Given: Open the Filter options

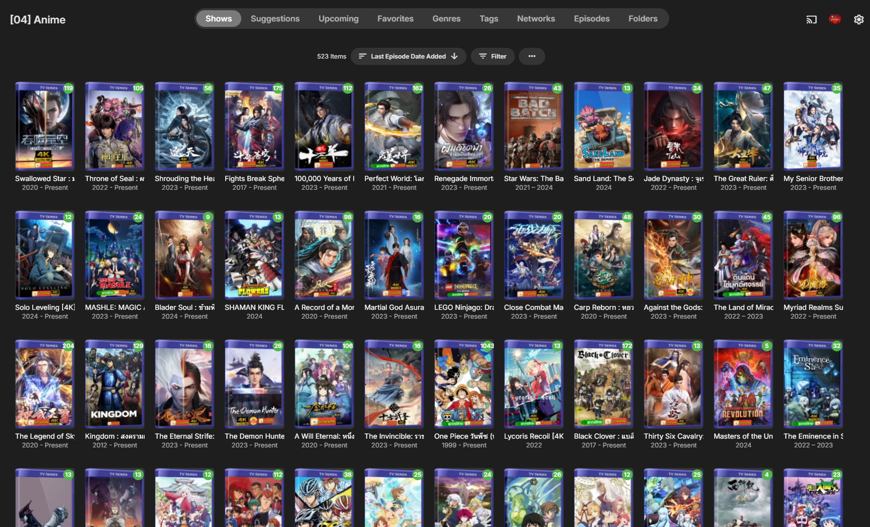Looking at the screenshot, I should (492, 56).
